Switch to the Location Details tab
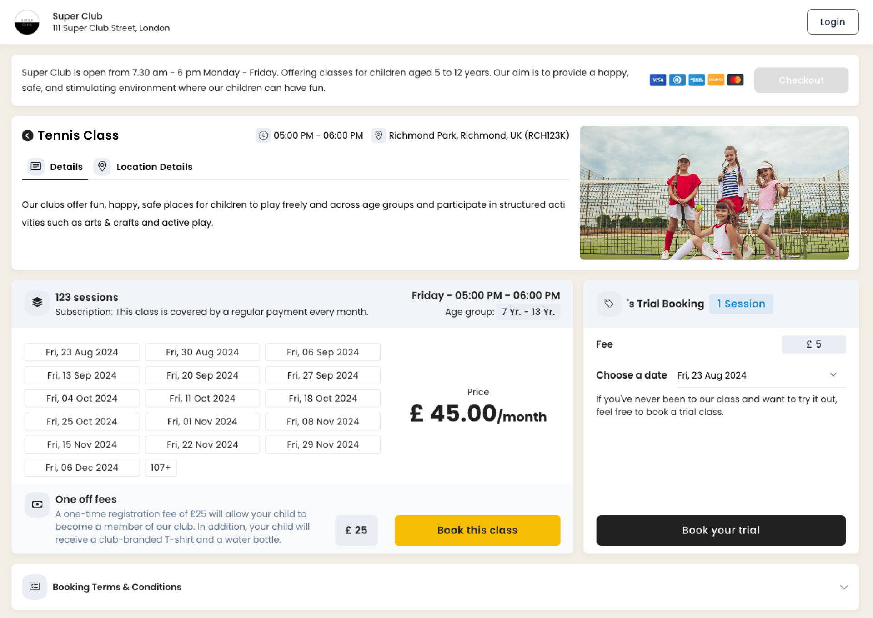The height and width of the screenshot is (618, 873). pyautogui.click(x=144, y=167)
